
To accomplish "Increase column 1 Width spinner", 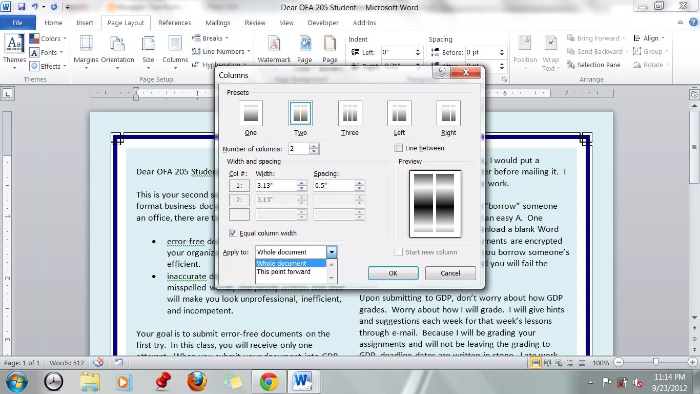I will tap(302, 183).
